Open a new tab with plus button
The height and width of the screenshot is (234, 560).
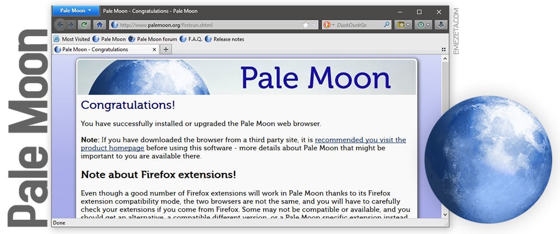(x=166, y=50)
